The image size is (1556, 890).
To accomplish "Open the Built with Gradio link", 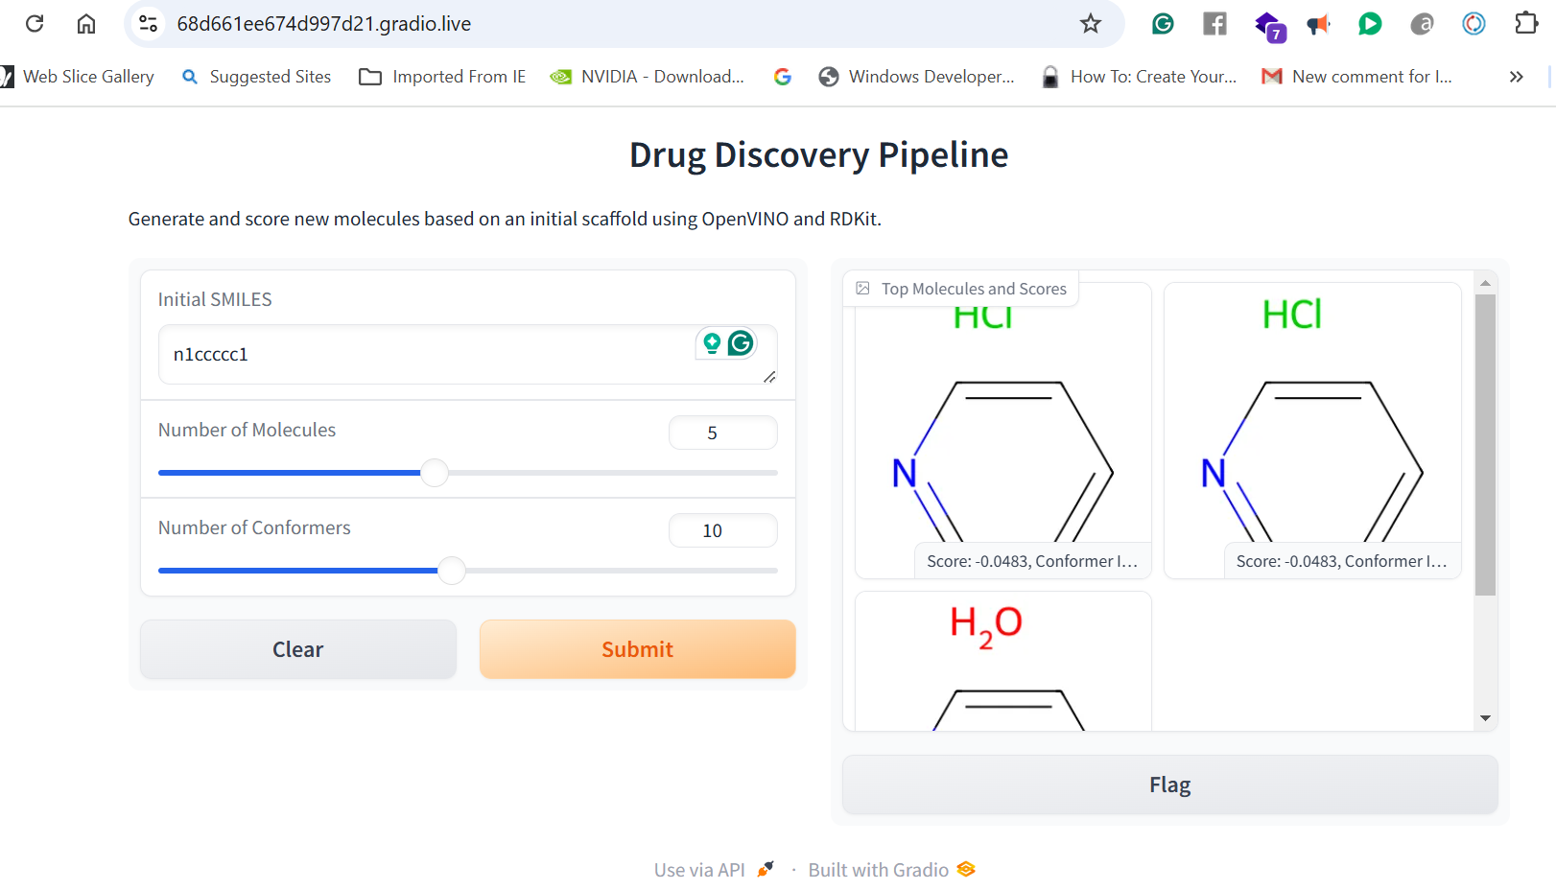I will (891, 870).
